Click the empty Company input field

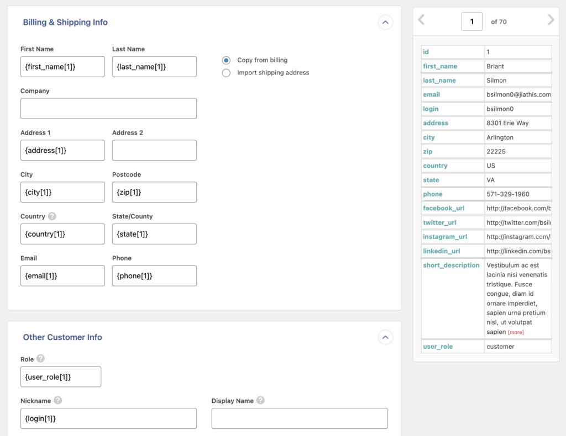click(108, 108)
